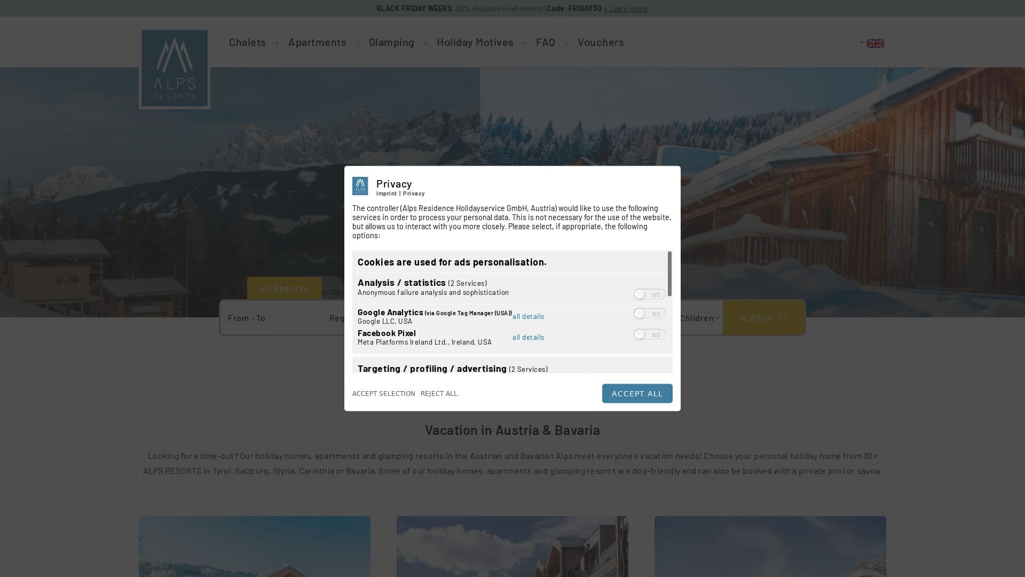Enable the Analysis / statistics toggle
Viewport: 1025px width, 577px height.
[x=649, y=294]
